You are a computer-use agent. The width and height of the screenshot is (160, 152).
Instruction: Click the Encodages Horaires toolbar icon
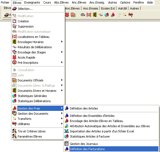point(95,15)
